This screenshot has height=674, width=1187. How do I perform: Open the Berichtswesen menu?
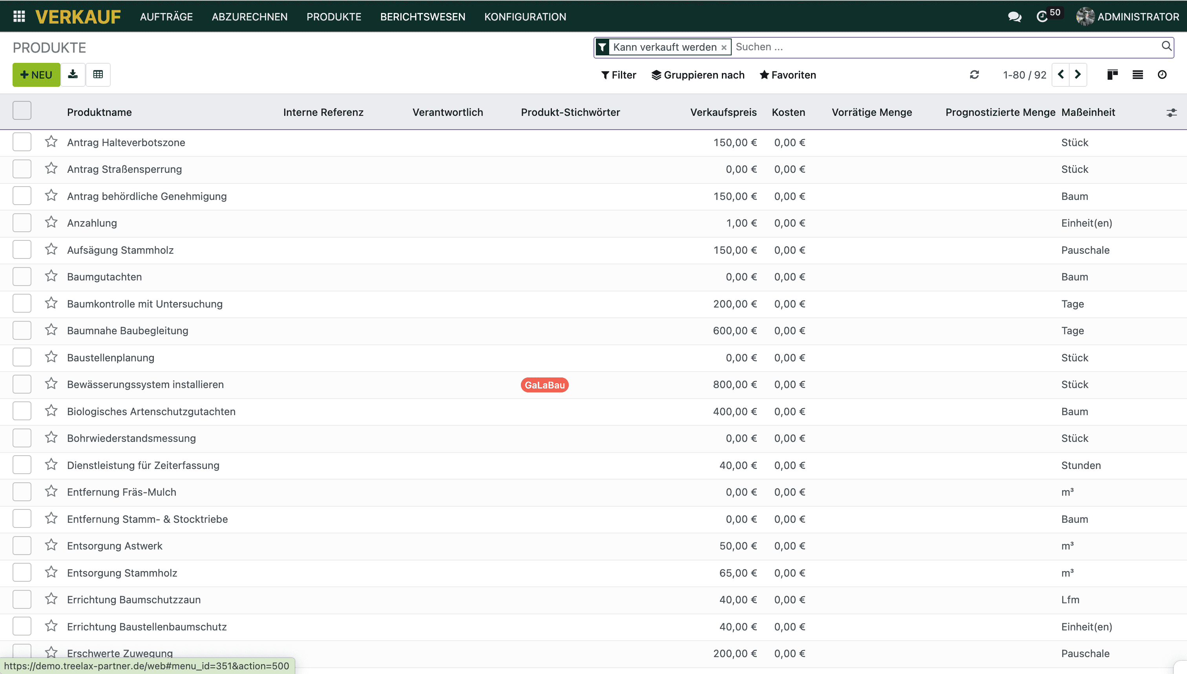pos(422,16)
